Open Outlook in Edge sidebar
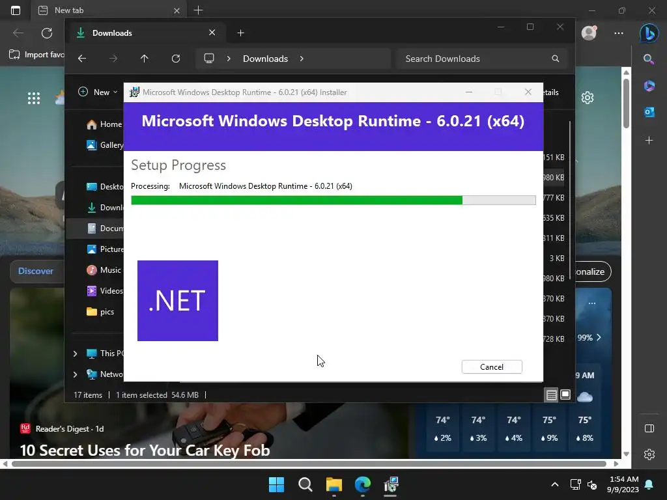The height and width of the screenshot is (500, 667). point(649,112)
